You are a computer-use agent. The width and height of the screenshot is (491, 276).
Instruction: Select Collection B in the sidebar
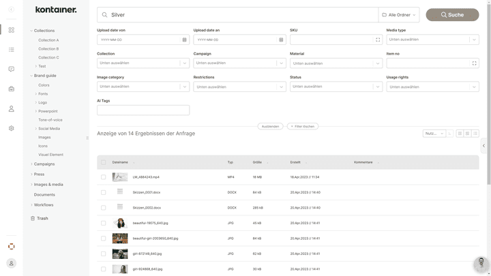tap(48, 49)
